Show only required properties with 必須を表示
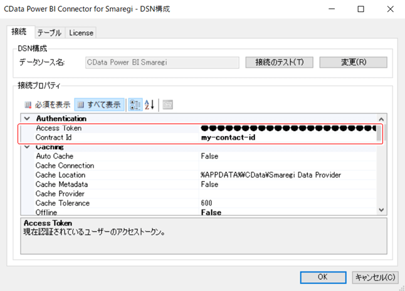Viewport: 405px width, 291px height. coord(48,105)
